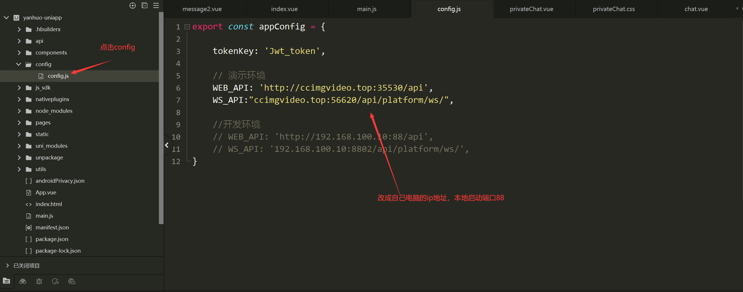
Task: Click the tab overflow arrow after chat.vue
Action: 737,9
